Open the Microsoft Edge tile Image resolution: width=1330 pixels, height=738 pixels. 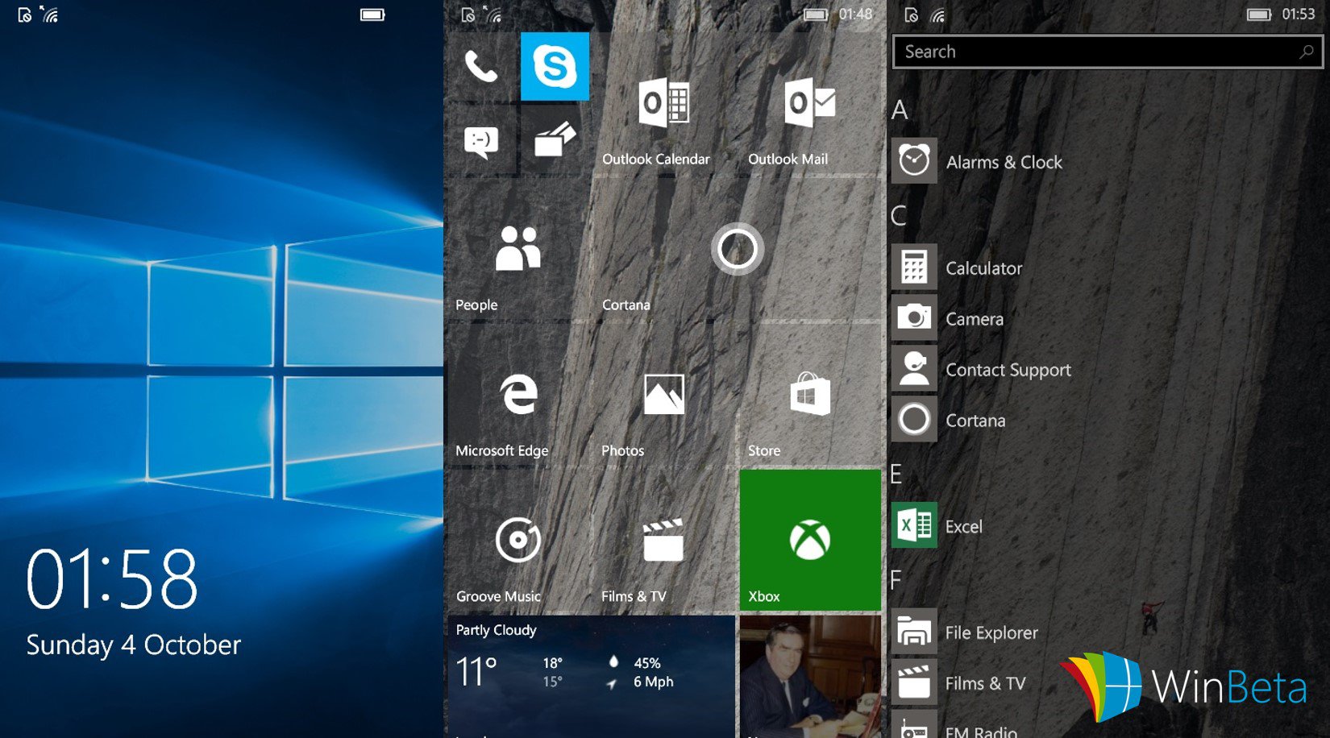pos(517,395)
